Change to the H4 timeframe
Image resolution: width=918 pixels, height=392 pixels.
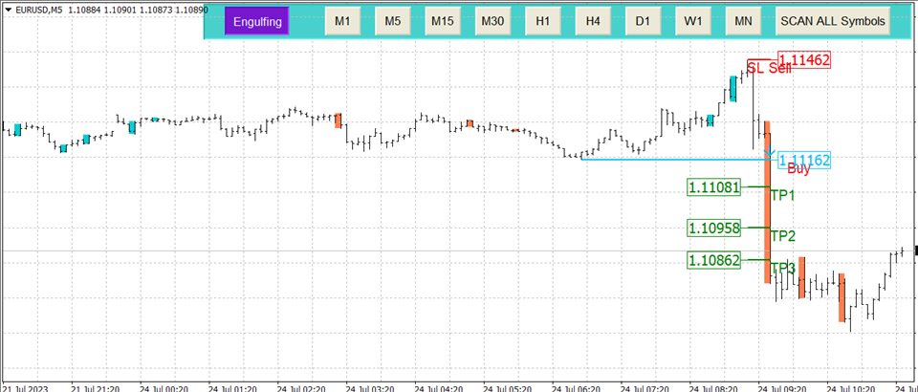[x=593, y=21]
